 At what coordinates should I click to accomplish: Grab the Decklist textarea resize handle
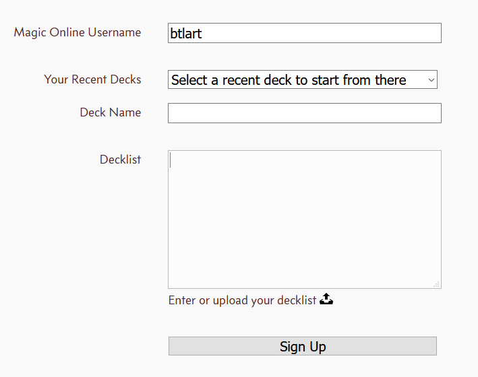436,284
